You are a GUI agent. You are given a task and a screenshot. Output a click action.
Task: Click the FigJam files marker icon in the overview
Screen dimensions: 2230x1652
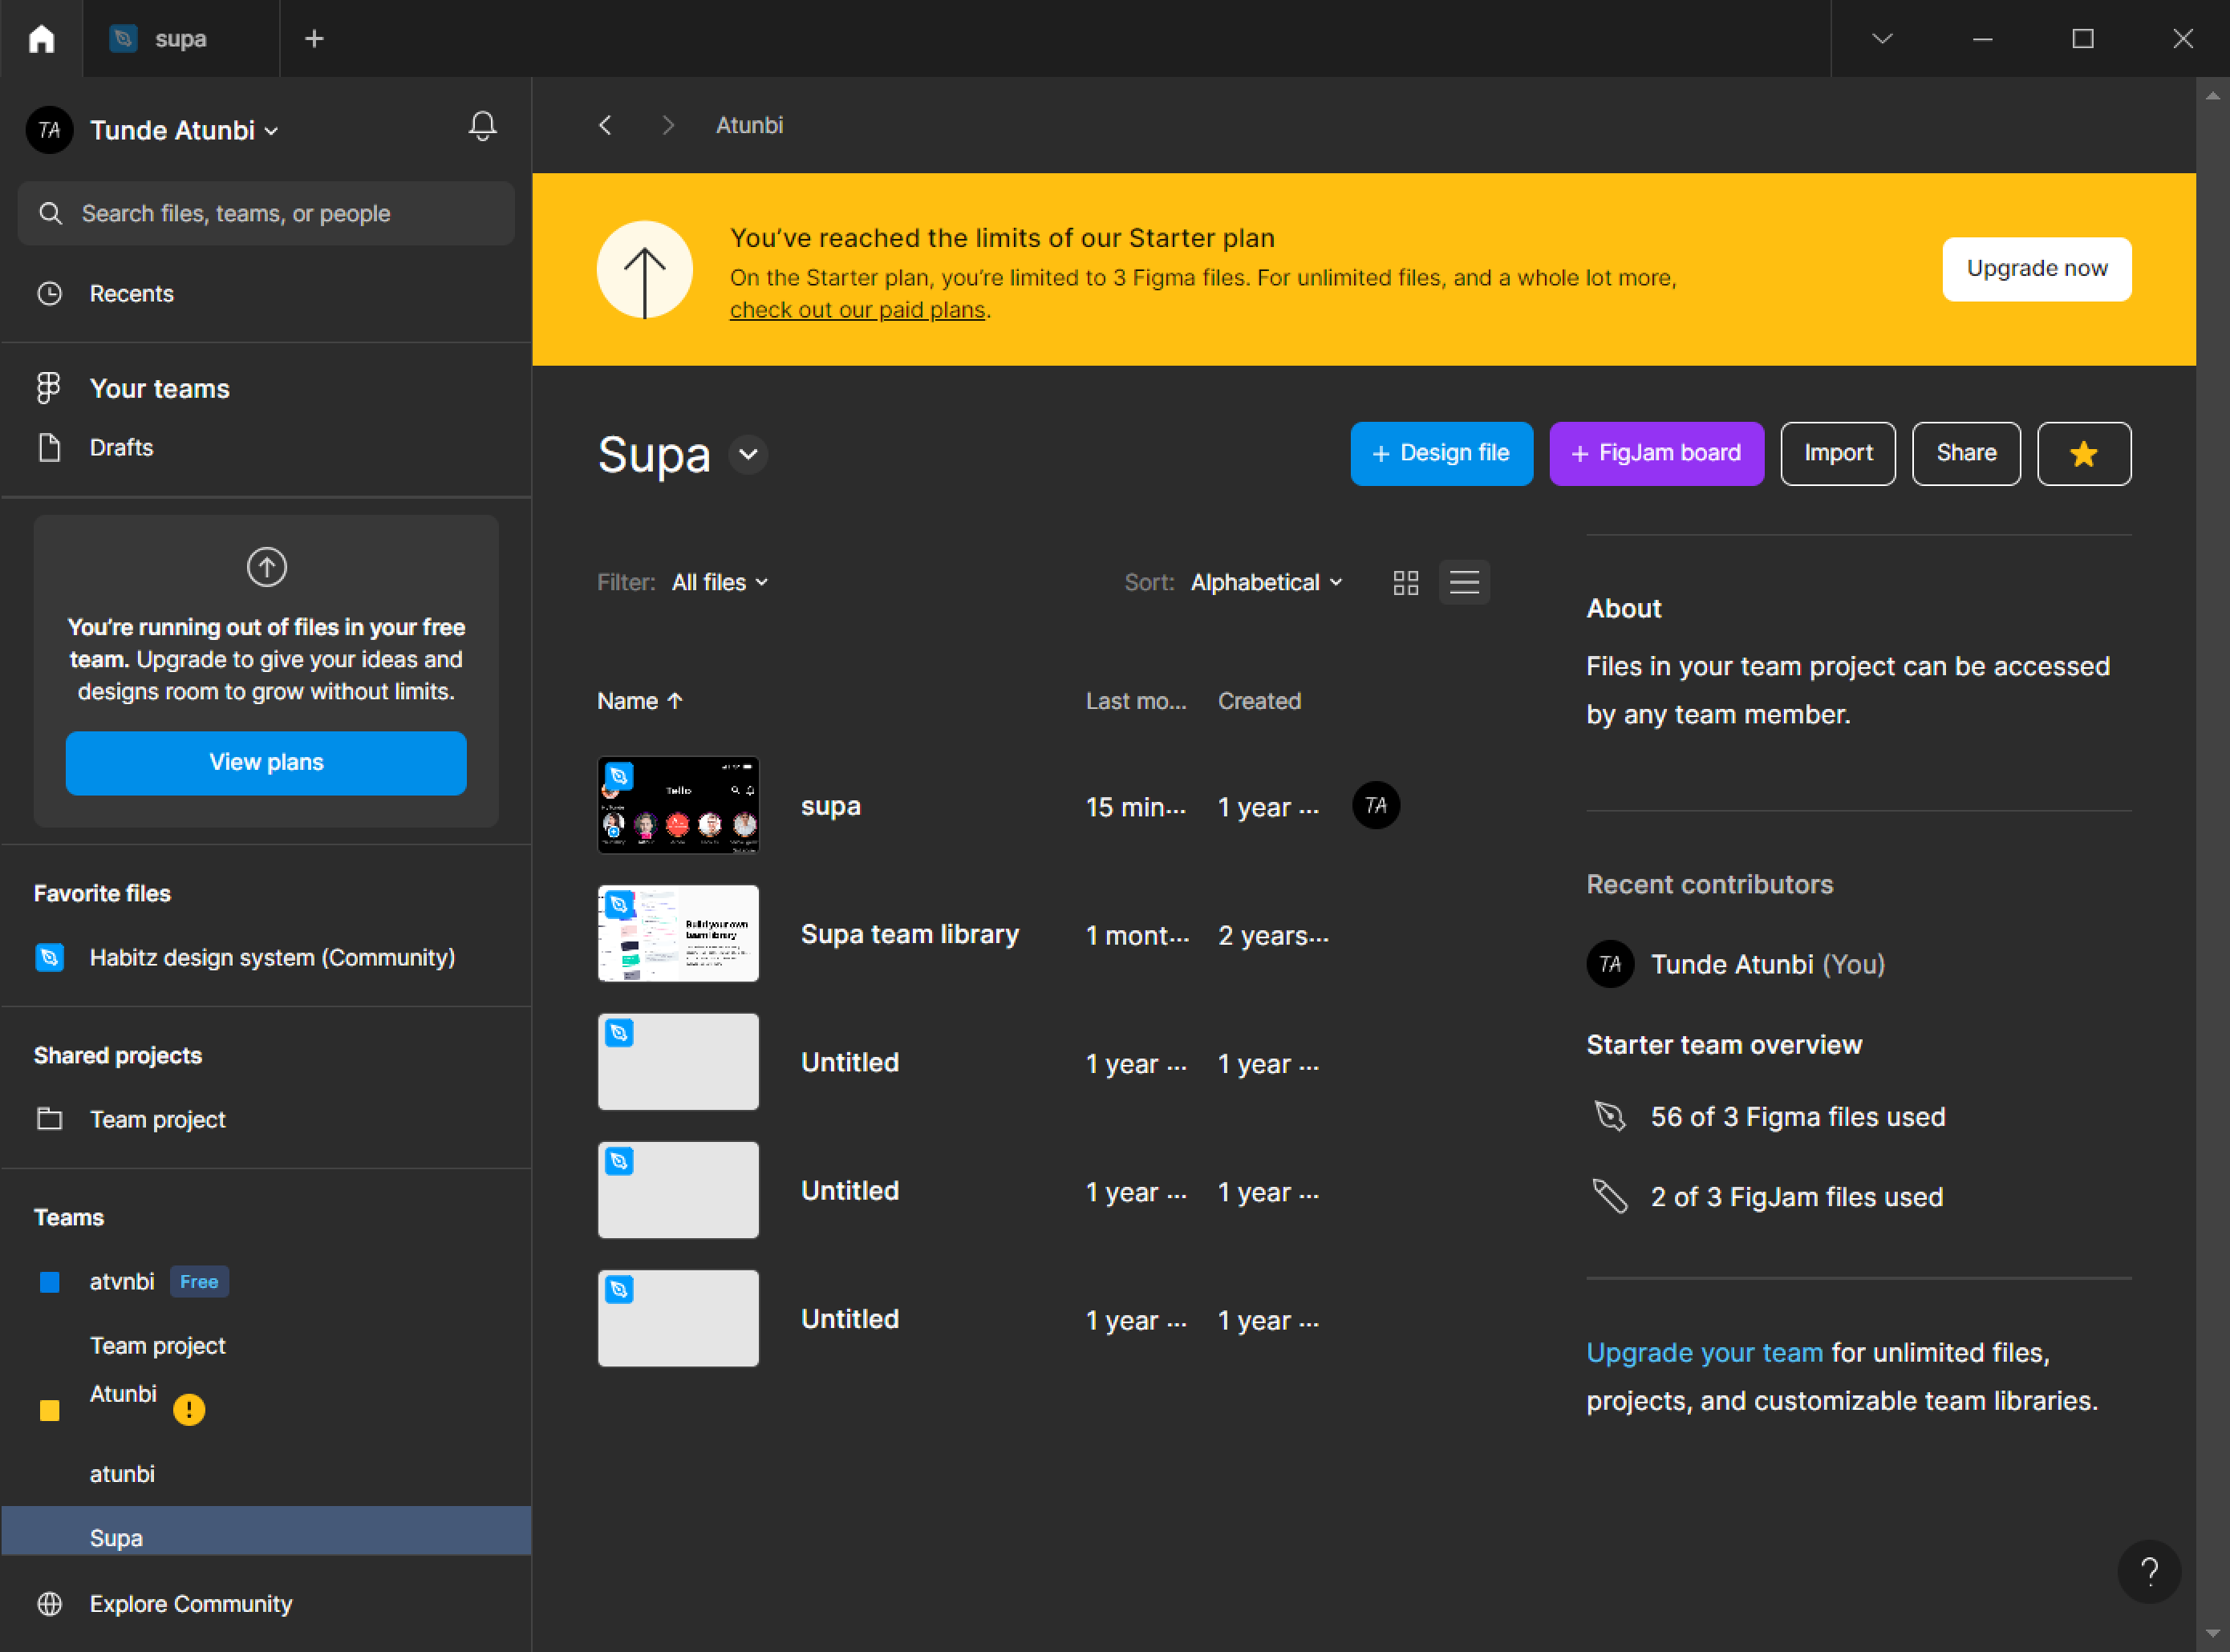[1609, 1195]
